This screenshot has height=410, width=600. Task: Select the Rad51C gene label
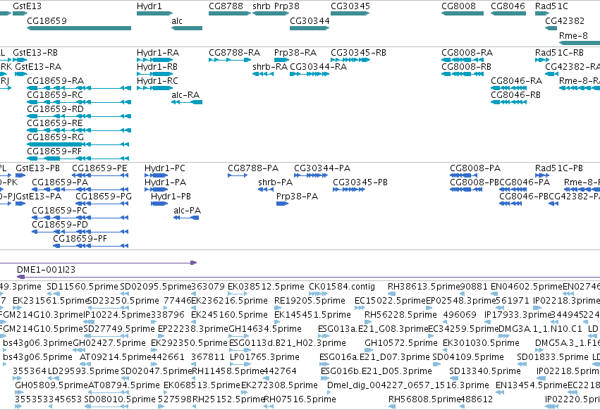click(x=551, y=6)
